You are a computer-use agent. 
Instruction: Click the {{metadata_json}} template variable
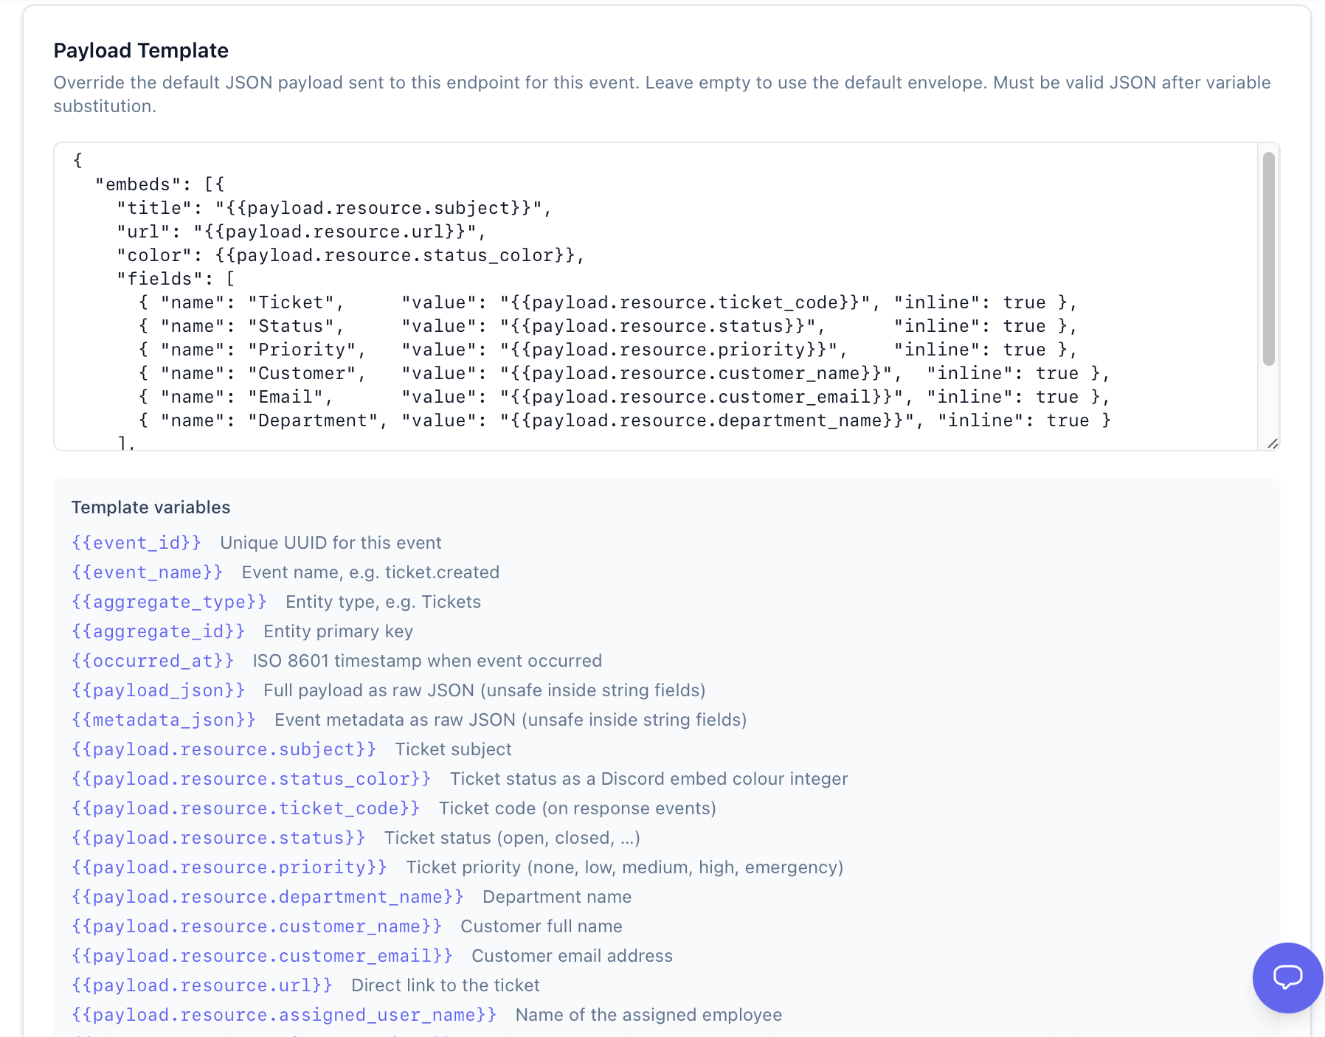point(164,720)
